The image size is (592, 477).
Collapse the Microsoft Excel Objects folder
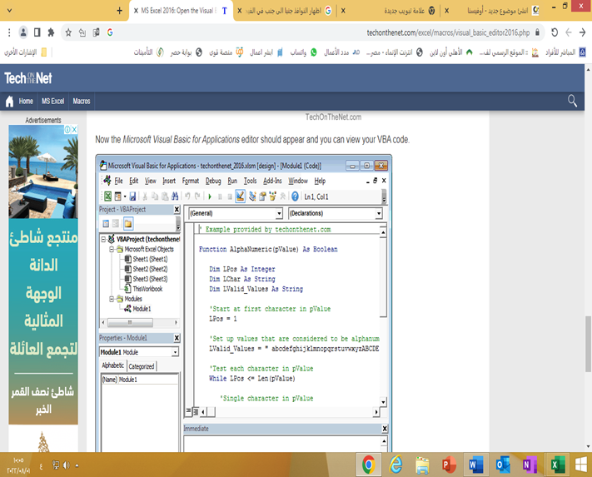112,250
